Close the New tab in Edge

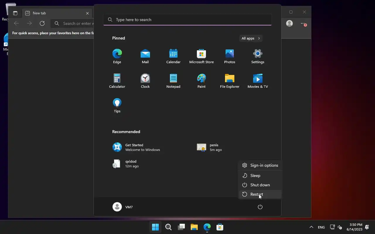[87, 13]
